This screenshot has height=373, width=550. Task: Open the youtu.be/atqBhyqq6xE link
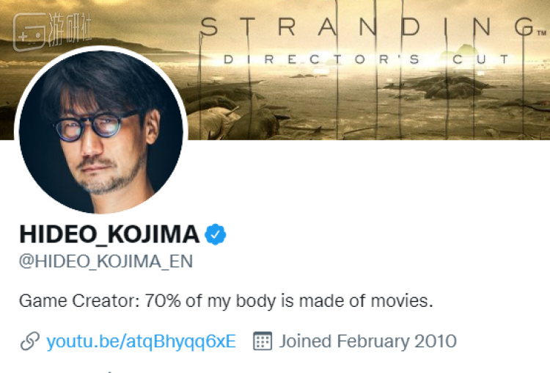pos(141,341)
